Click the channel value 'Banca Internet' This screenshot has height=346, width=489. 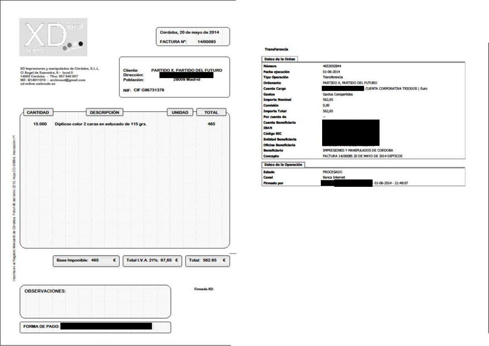pos(334,177)
